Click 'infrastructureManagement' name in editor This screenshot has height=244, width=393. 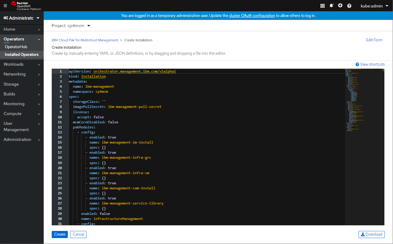click(118, 219)
